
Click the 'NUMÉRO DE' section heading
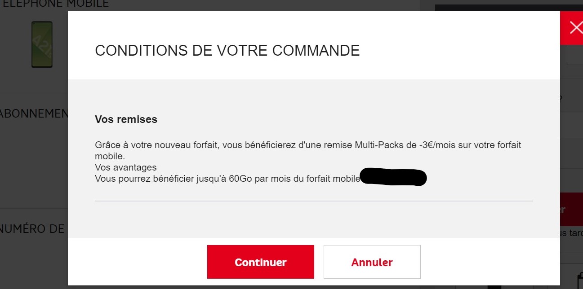coord(32,229)
